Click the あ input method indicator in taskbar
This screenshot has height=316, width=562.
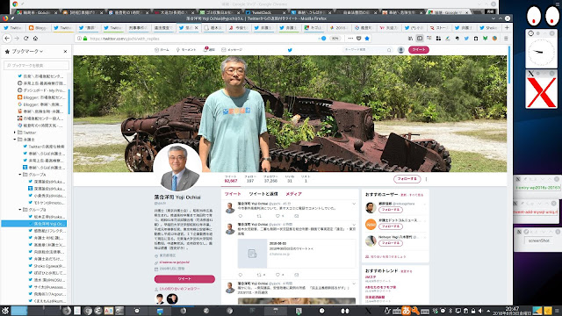coord(406,311)
